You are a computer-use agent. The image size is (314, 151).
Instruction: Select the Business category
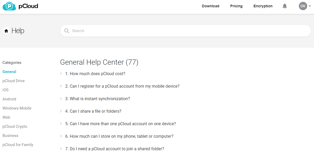(x=10, y=136)
